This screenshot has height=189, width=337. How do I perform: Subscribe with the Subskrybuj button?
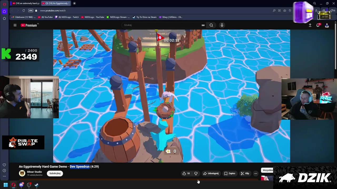point(55,173)
